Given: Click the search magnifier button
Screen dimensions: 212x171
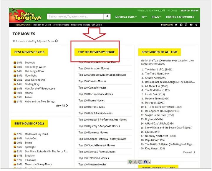Looking at the screenshot, I should [x=107, y=16].
